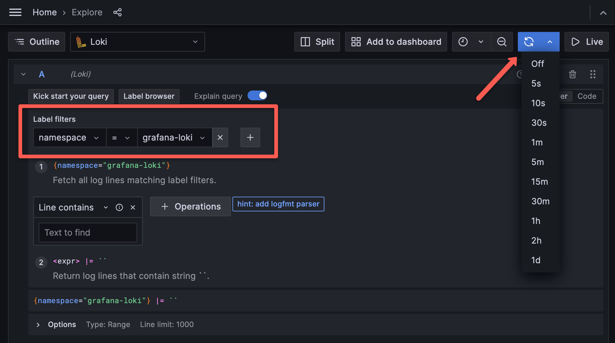
Task: Click the Line contains info icon
Action: (119, 207)
